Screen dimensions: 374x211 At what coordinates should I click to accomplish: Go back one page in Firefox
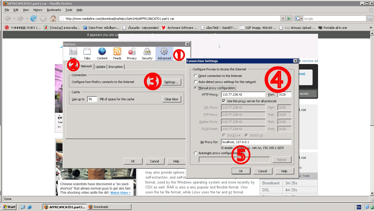point(8,19)
